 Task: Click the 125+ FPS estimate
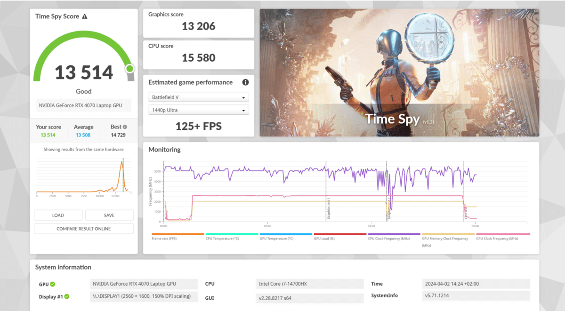tap(199, 127)
